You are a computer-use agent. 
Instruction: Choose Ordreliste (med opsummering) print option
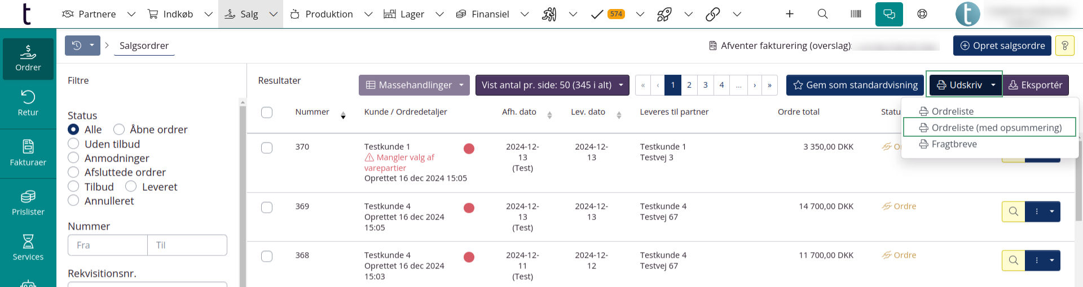click(x=990, y=128)
